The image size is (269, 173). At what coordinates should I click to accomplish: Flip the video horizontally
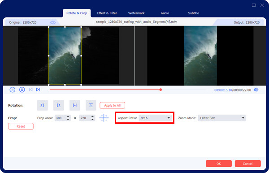click(75, 105)
